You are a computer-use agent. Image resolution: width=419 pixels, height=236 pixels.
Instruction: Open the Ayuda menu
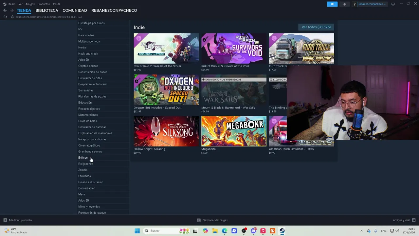(57, 4)
